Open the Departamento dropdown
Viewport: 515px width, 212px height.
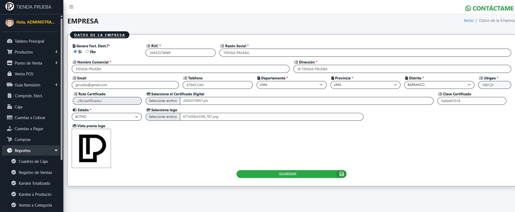coord(291,85)
